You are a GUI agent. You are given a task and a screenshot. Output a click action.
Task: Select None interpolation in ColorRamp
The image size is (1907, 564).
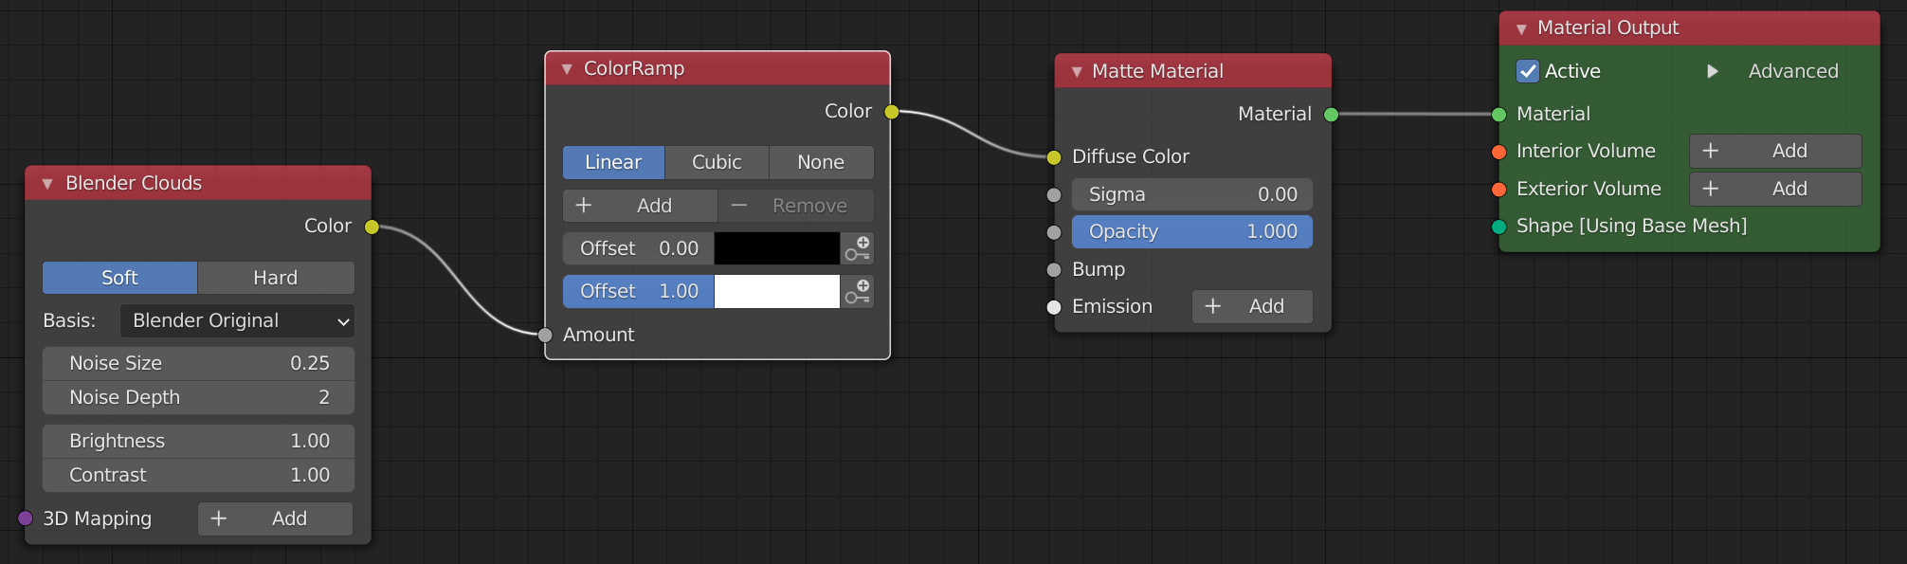tap(820, 162)
